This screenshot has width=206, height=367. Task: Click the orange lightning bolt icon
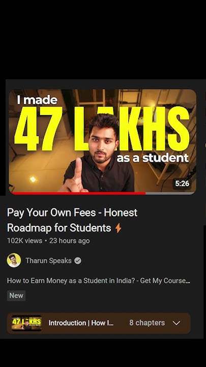[x=119, y=228]
